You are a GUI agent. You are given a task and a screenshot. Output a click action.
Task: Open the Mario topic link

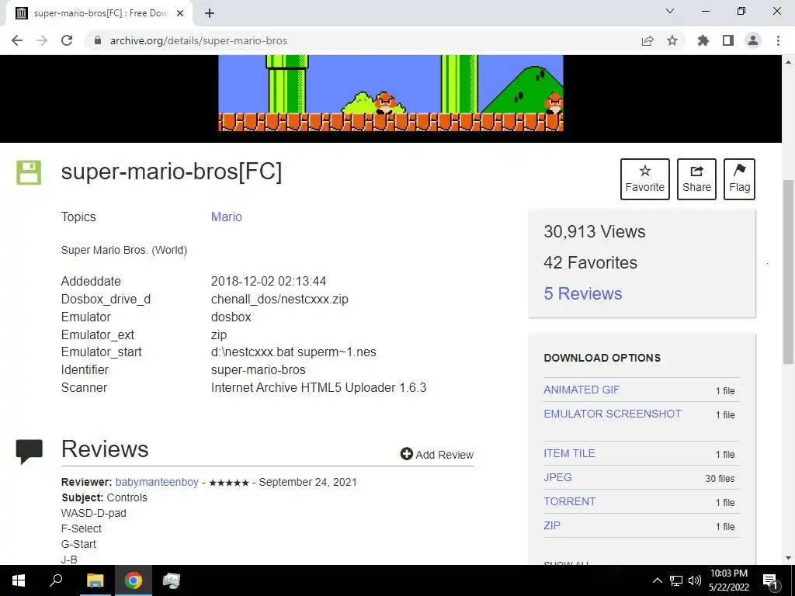(x=226, y=217)
